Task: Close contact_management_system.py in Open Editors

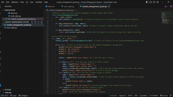Action: pos(6,19)
